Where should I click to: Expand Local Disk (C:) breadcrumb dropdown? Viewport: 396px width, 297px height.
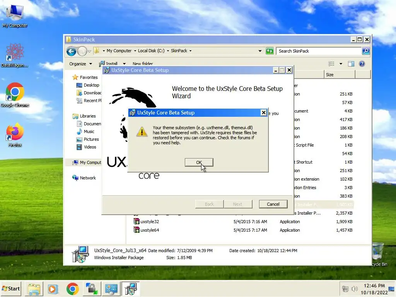tap(168, 51)
